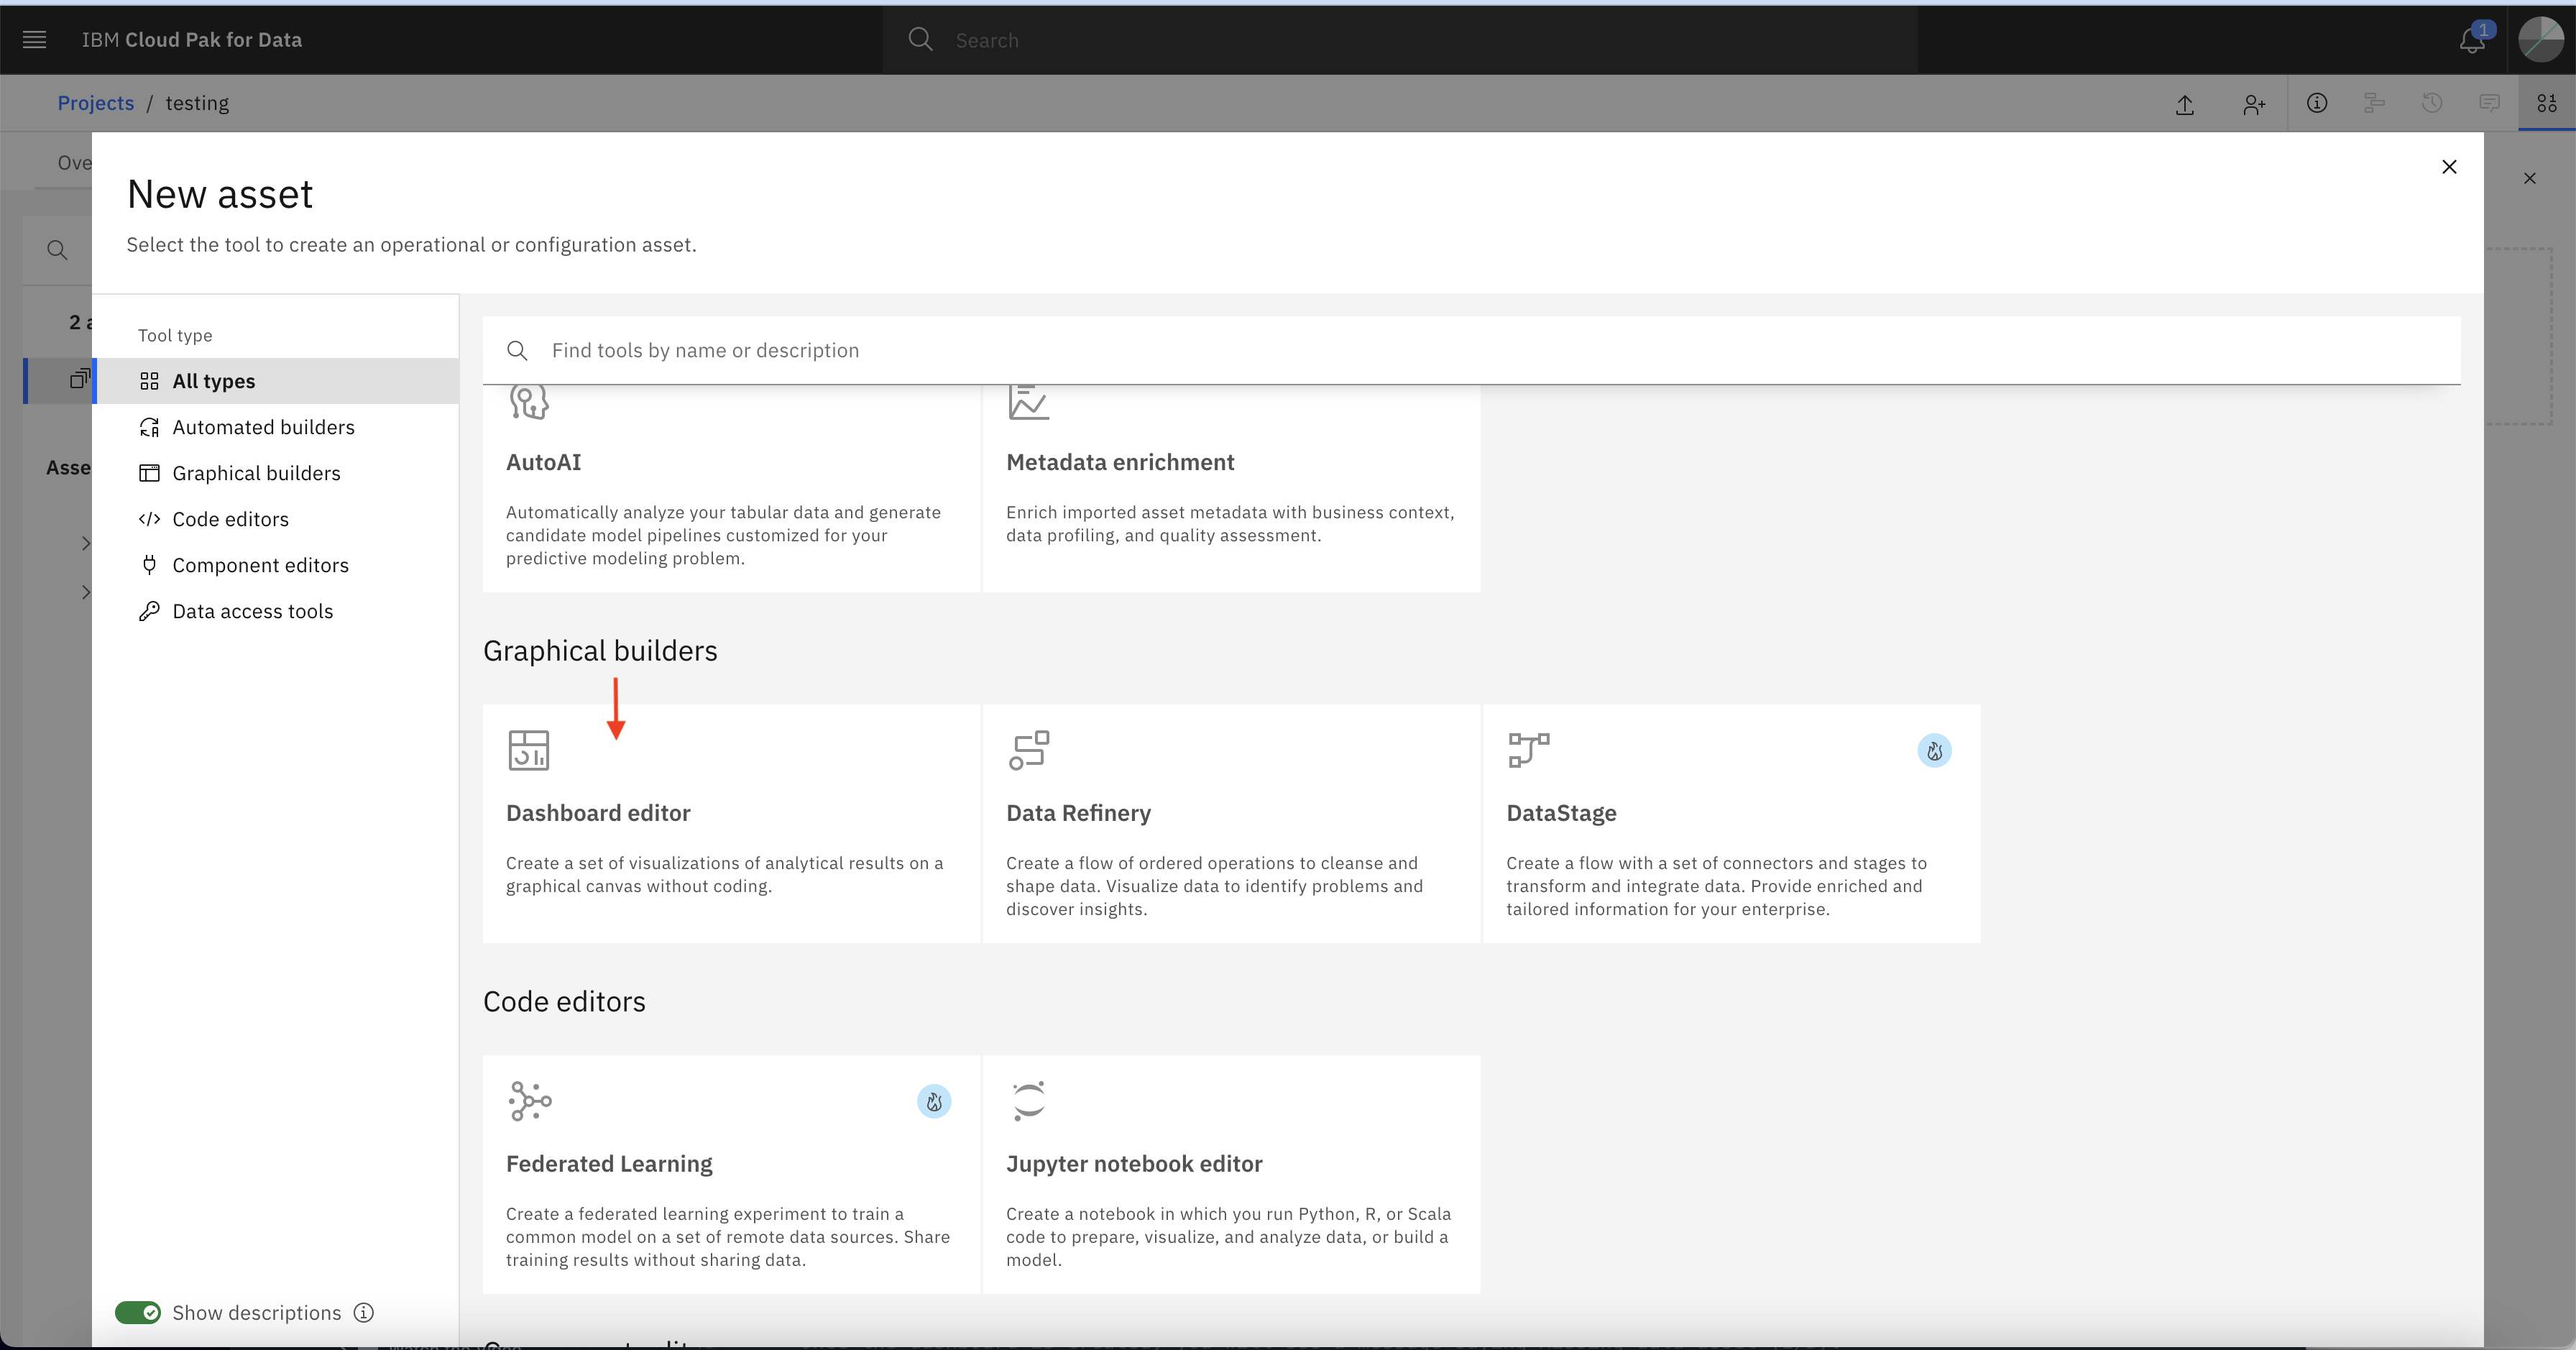
Task: Toggle the Show descriptions switch
Action: [x=138, y=1313]
